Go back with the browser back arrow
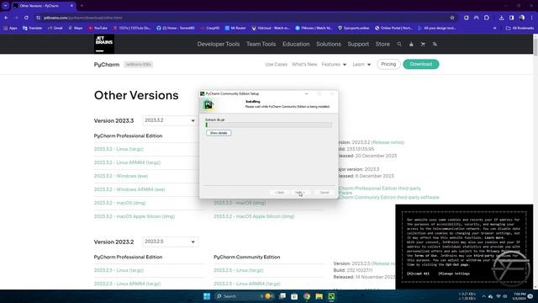 click(x=6, y=18)
